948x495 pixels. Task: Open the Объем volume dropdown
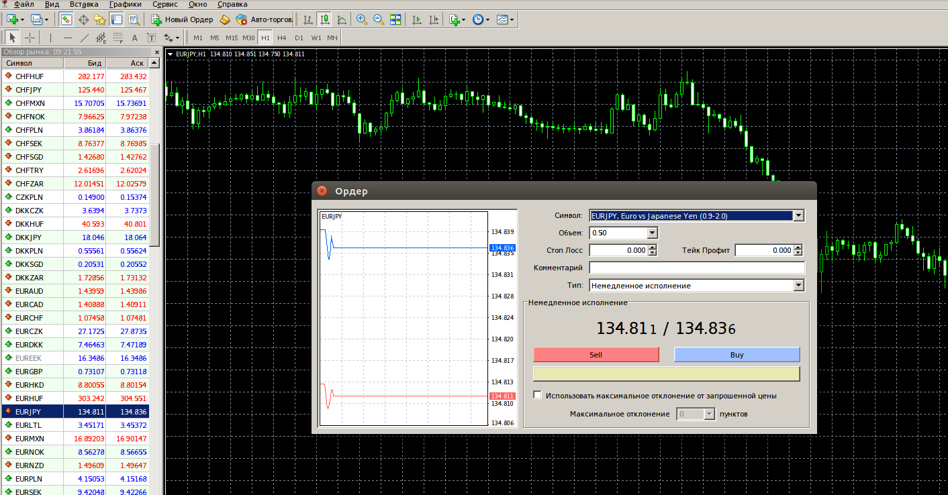click(652, 233)
